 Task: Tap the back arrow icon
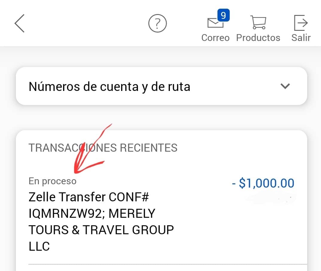click(x=20, y=23)
